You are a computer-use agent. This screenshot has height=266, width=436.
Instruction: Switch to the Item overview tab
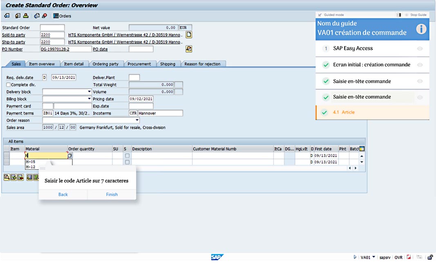[42, 64]
